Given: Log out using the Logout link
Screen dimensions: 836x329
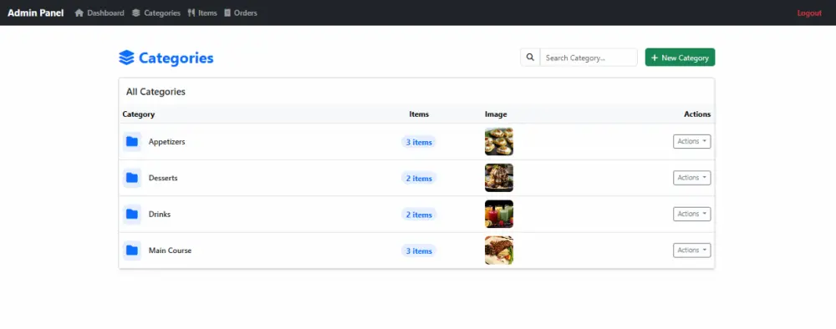Looking at the screenshot, I should pos(809,13).
